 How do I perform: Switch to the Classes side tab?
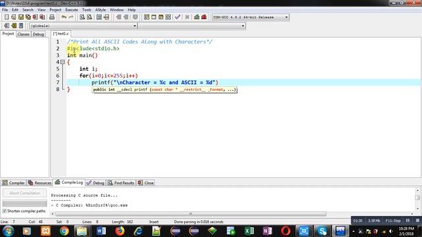(24, 34)
